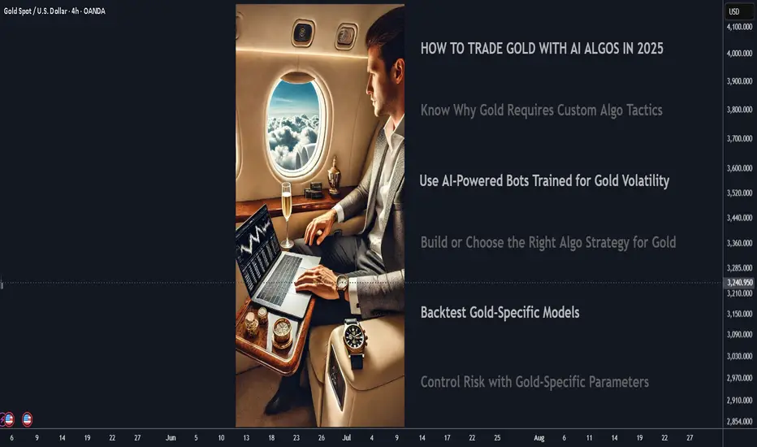Click 'Use AI-Powered Bots Trained for Gold Volatility'
Image resolution: width=757 pixels, height=447 pixels.
coord(544,180)
